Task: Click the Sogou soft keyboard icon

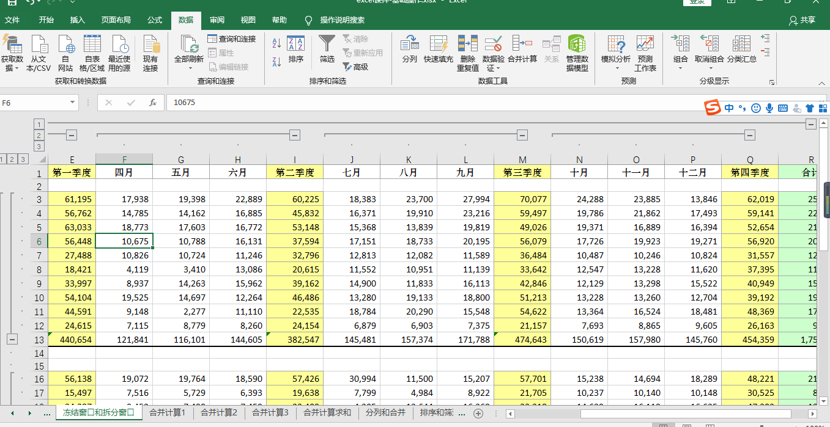Action: [783, 109]
